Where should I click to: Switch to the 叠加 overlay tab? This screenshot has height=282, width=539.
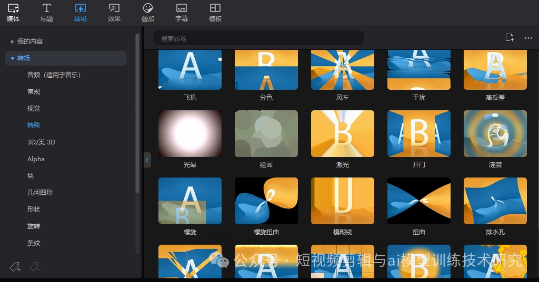point(148,13)
